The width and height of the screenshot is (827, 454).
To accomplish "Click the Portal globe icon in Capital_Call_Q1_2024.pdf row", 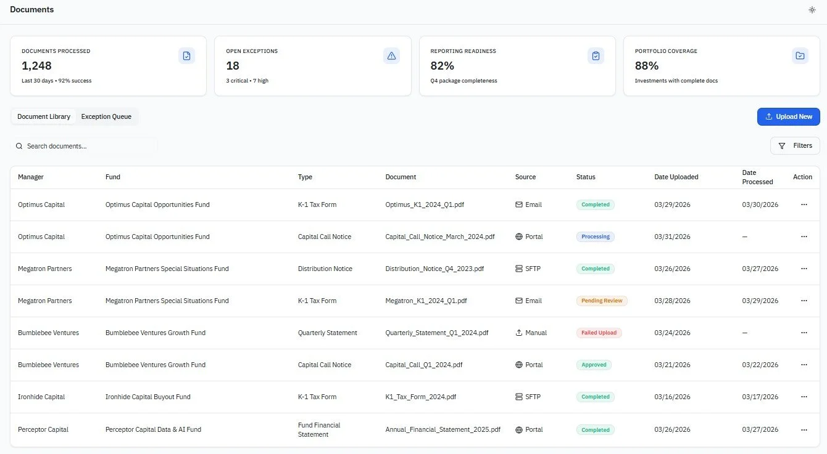I will pos(519,365).
